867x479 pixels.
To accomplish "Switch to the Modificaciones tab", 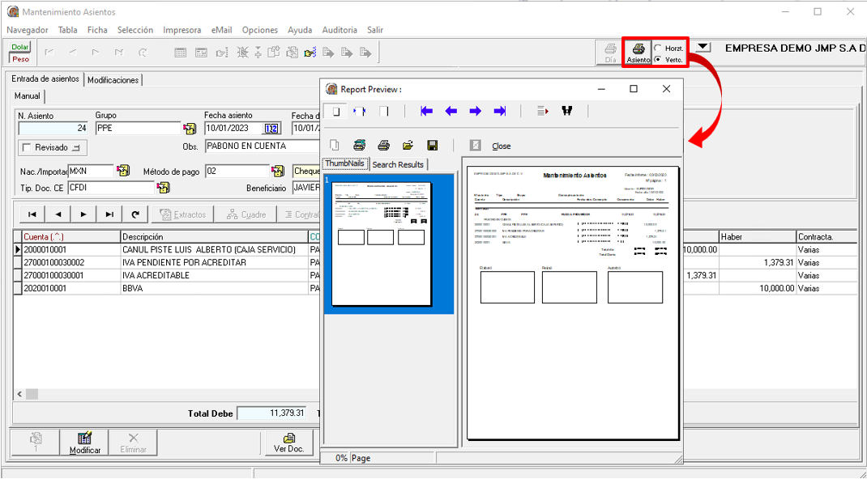I will coord(113,80).
